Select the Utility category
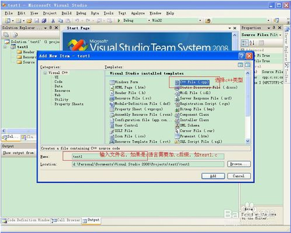Screen dimensions: 291x233 coord(61,99)
